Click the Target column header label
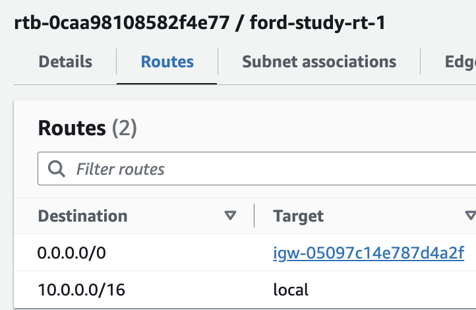This screenshot has height=310, width=476. tap(298, 216)
